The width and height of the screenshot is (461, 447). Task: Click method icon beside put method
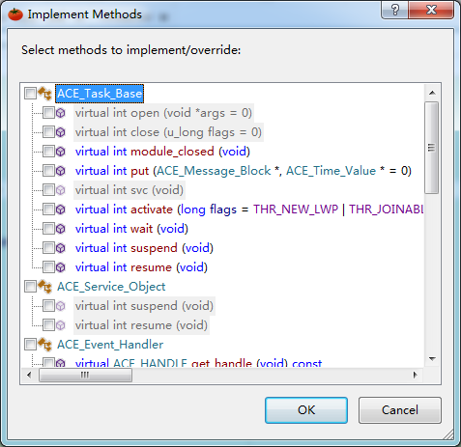coord(61,171)
